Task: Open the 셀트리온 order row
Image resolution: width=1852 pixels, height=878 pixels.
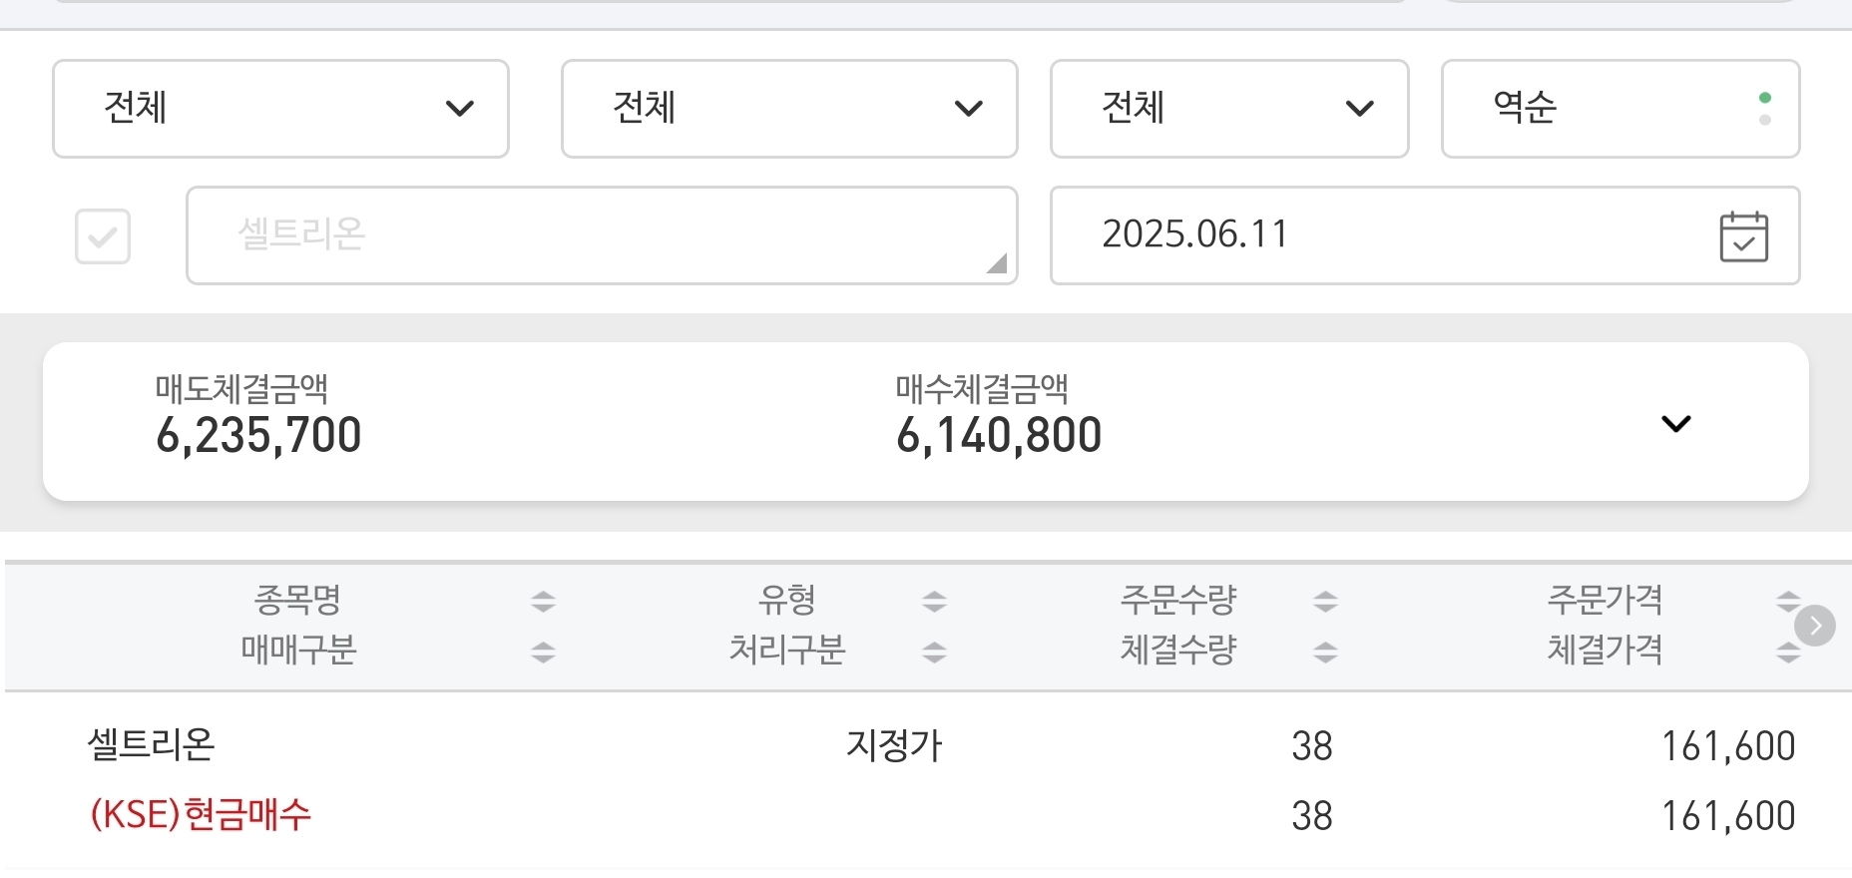Action: pos(926,780)
